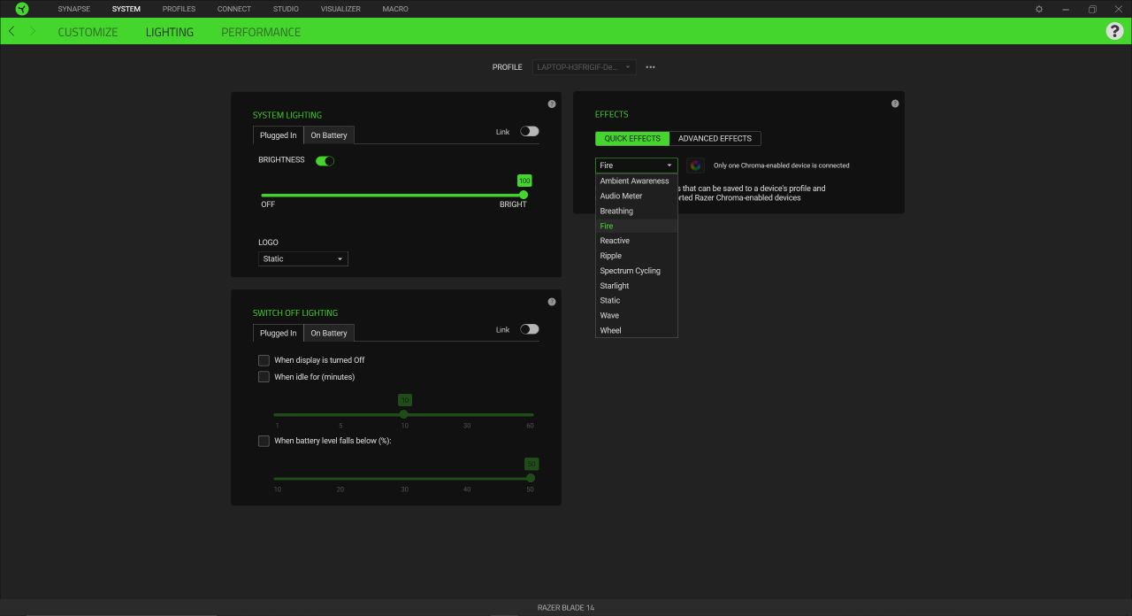Image resolution: width=1132 pixels, height=616 pixels.
Task: Open the Logo Static dropdown
Action: [x=302, y=258]
